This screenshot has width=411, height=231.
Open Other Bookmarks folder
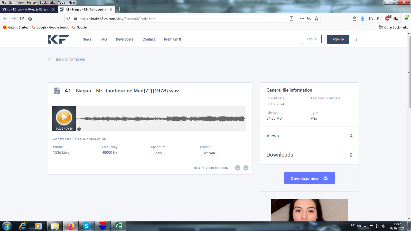[x=394, y=27]
